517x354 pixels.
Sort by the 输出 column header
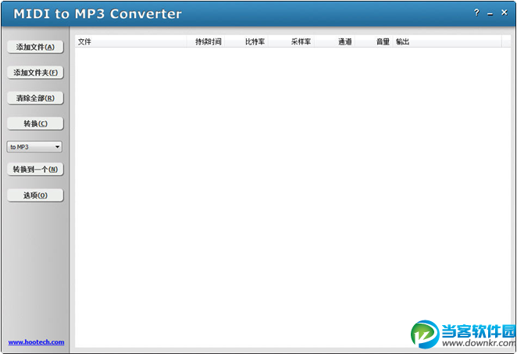coord(447,41)
